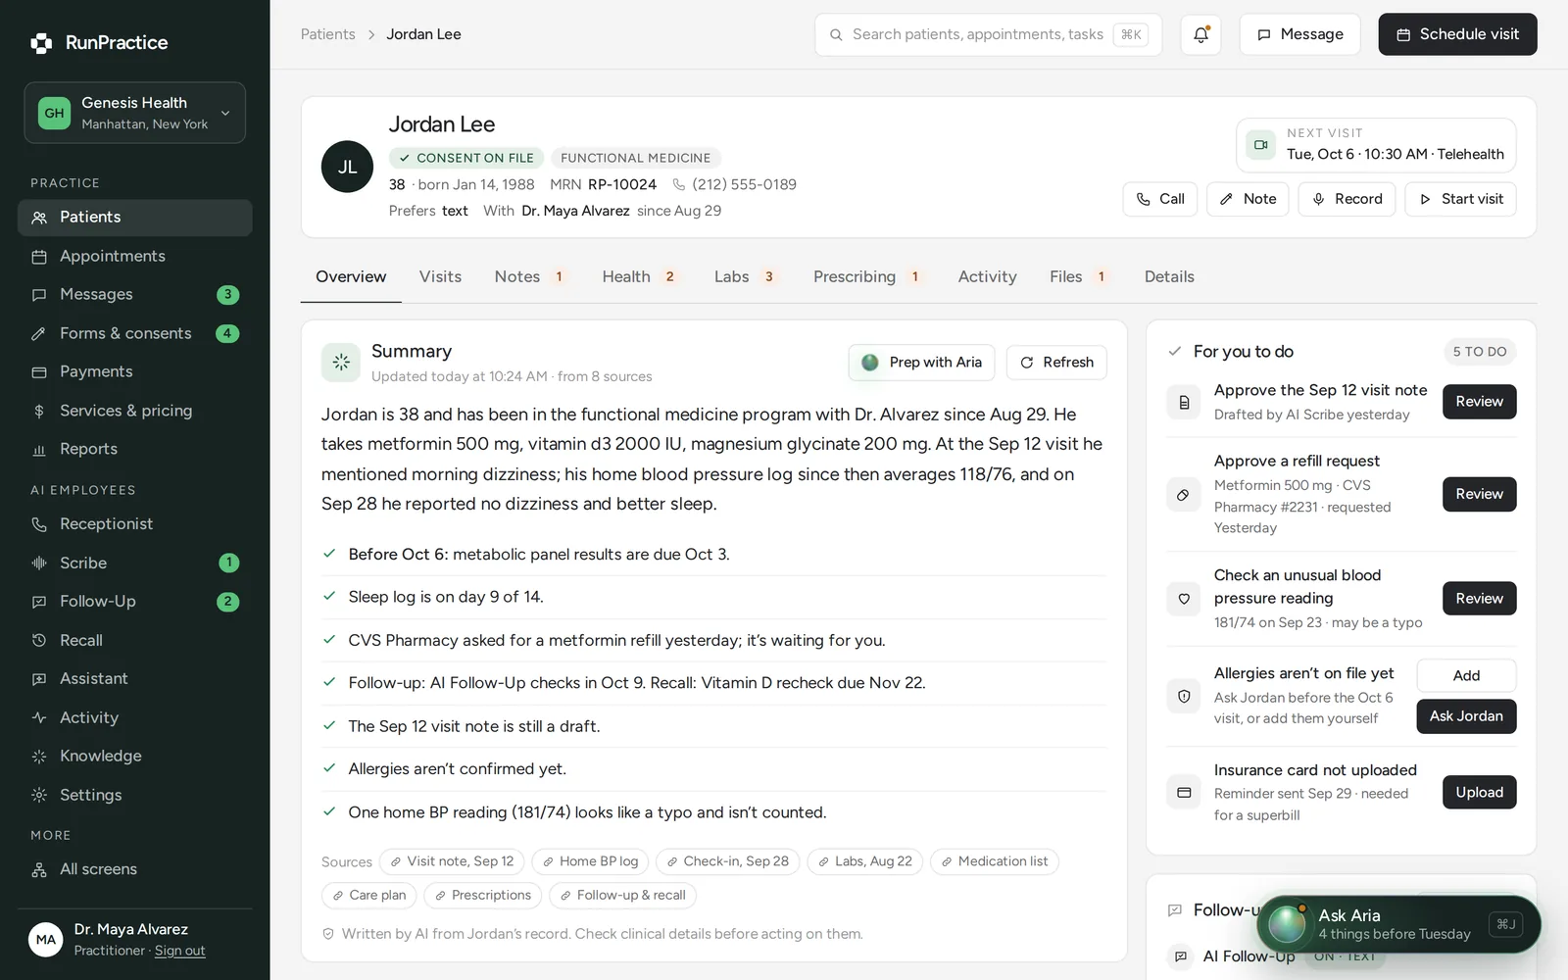Click the Summary sparkle icon
Viewport: 1568px width, 980px height.
340,363
